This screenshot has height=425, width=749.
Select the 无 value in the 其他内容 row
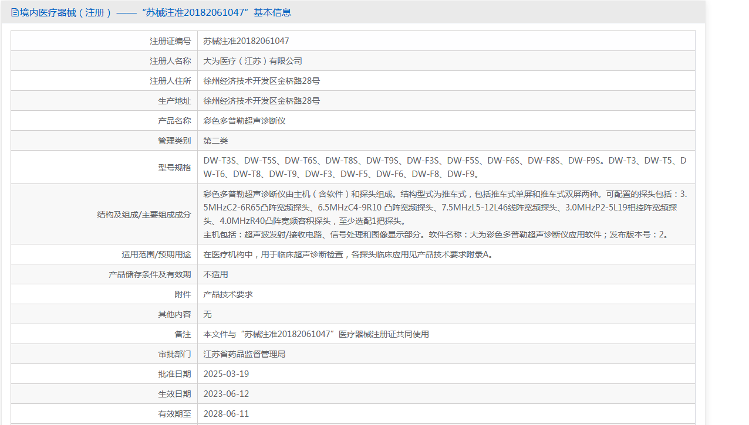[x=207, y=314]
